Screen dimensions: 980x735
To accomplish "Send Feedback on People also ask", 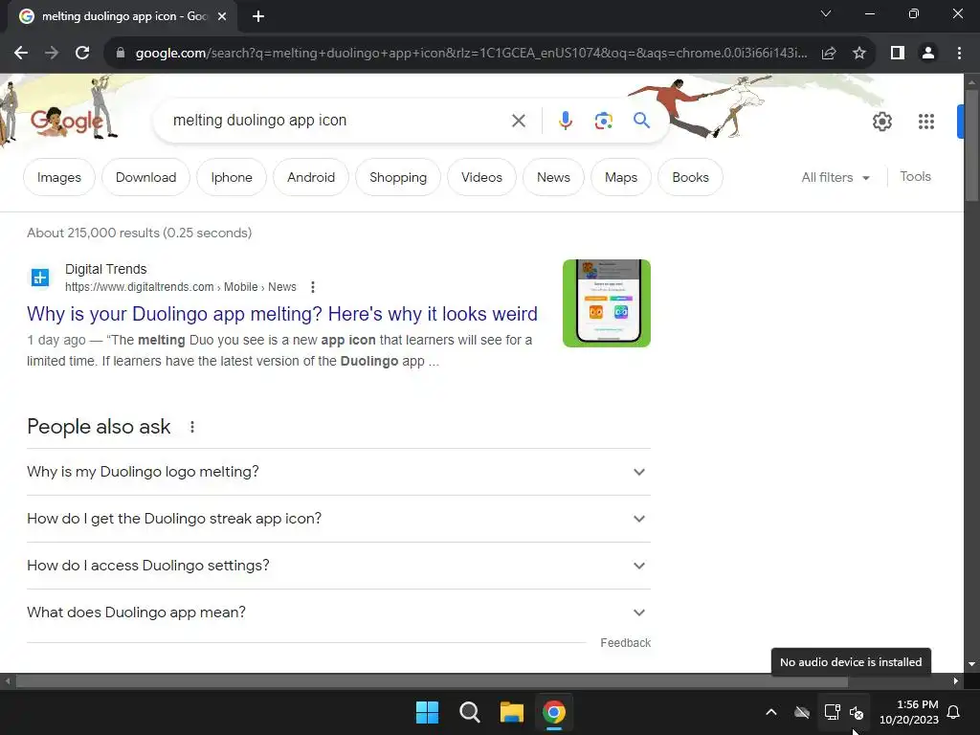I will tap(625, 643).
